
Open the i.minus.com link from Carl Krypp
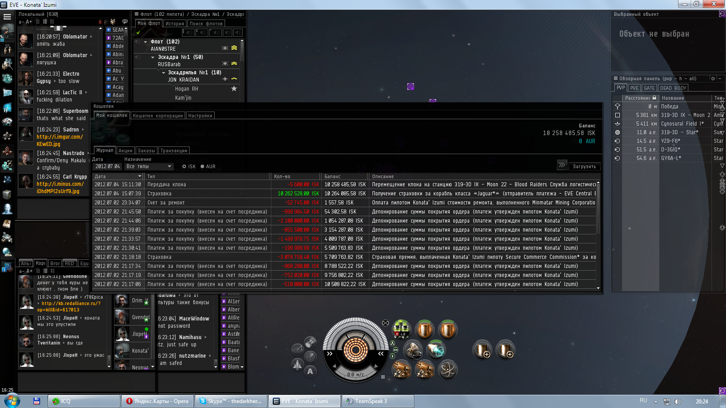(x=60, y=188)
